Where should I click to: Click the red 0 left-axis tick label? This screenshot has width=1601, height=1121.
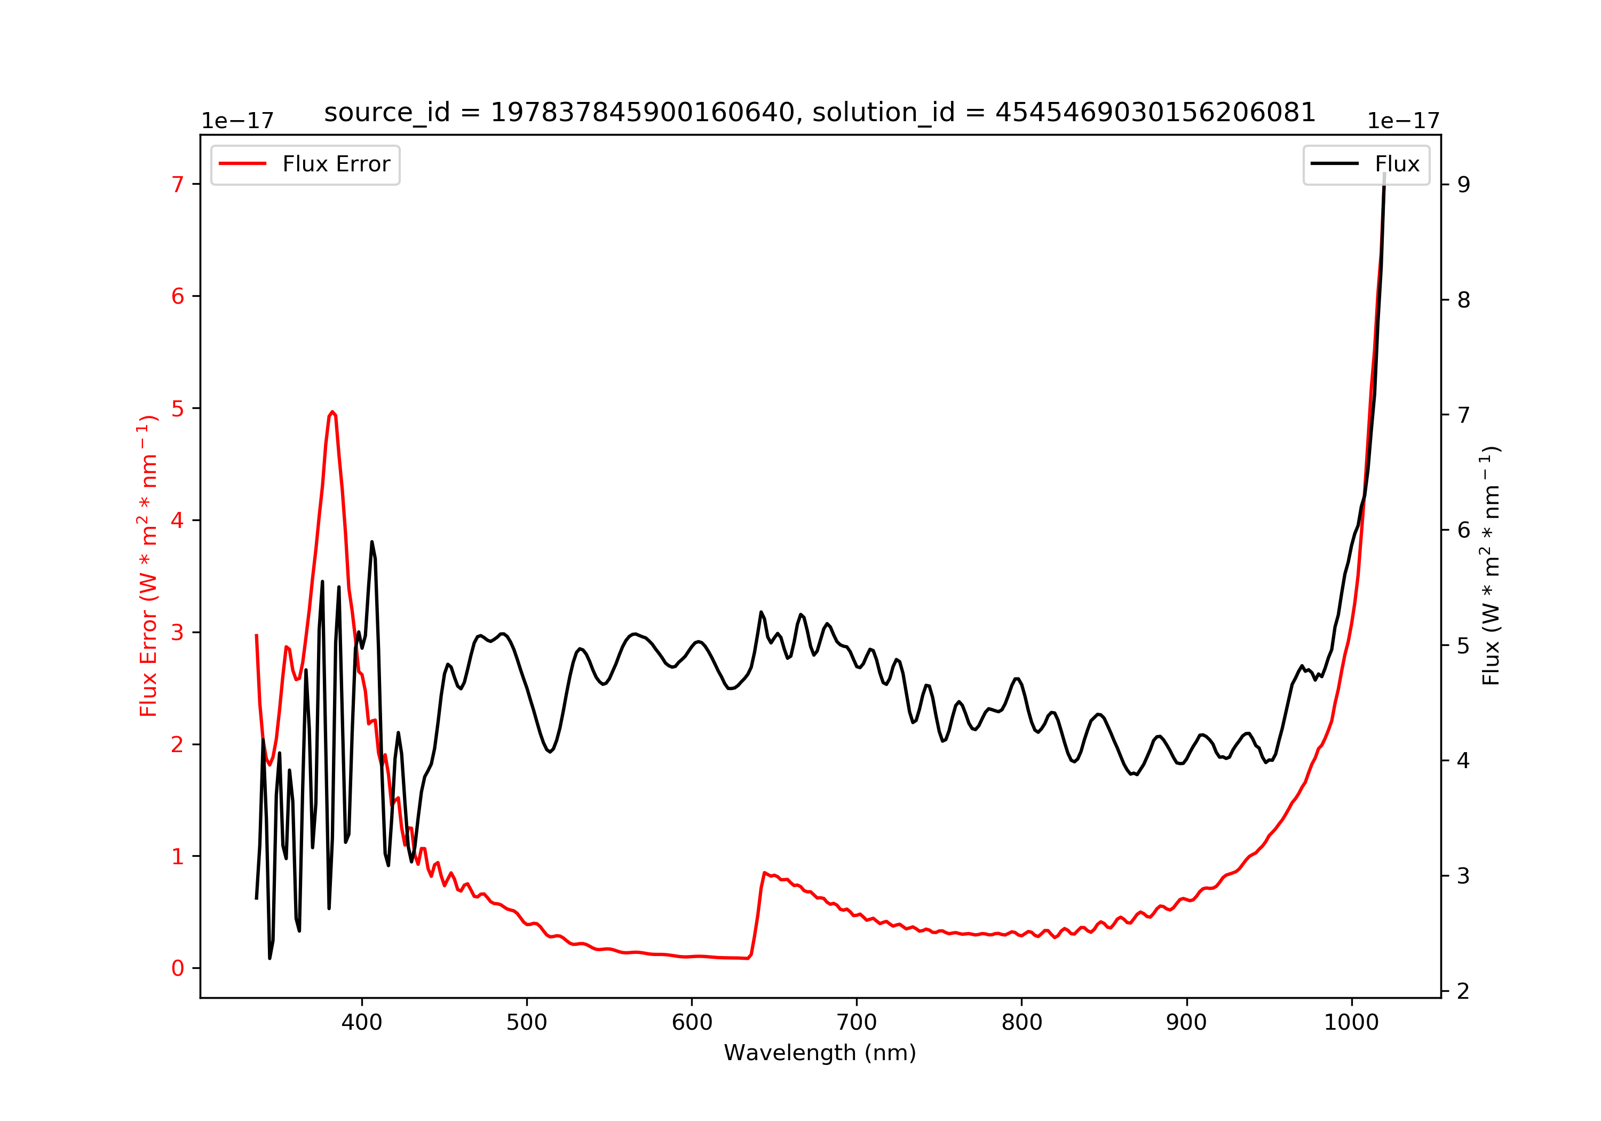point(178,968)
